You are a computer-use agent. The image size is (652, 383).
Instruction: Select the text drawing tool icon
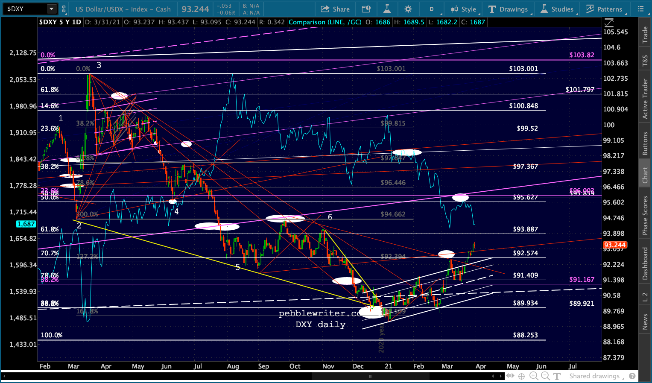[x=557, y=376]
